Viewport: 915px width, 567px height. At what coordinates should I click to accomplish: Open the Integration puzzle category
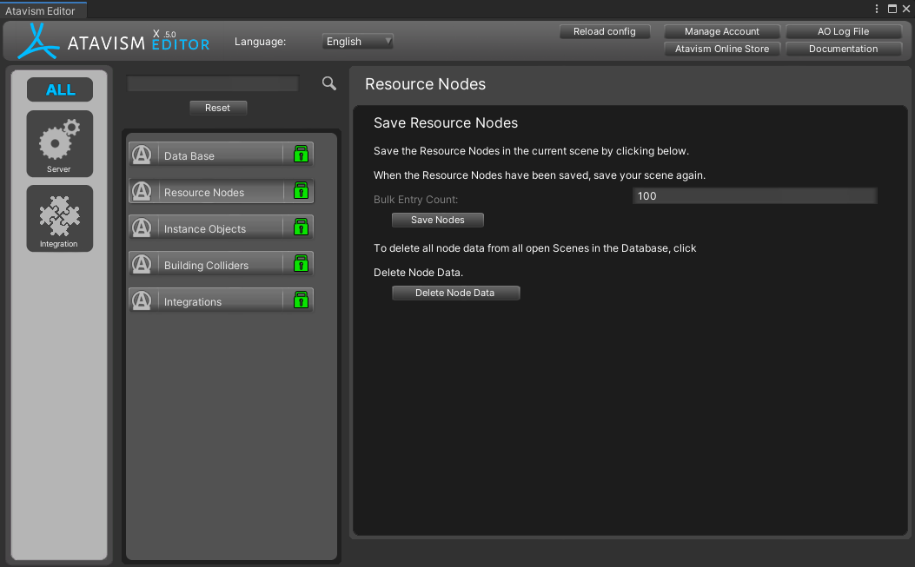coord(59,218)
